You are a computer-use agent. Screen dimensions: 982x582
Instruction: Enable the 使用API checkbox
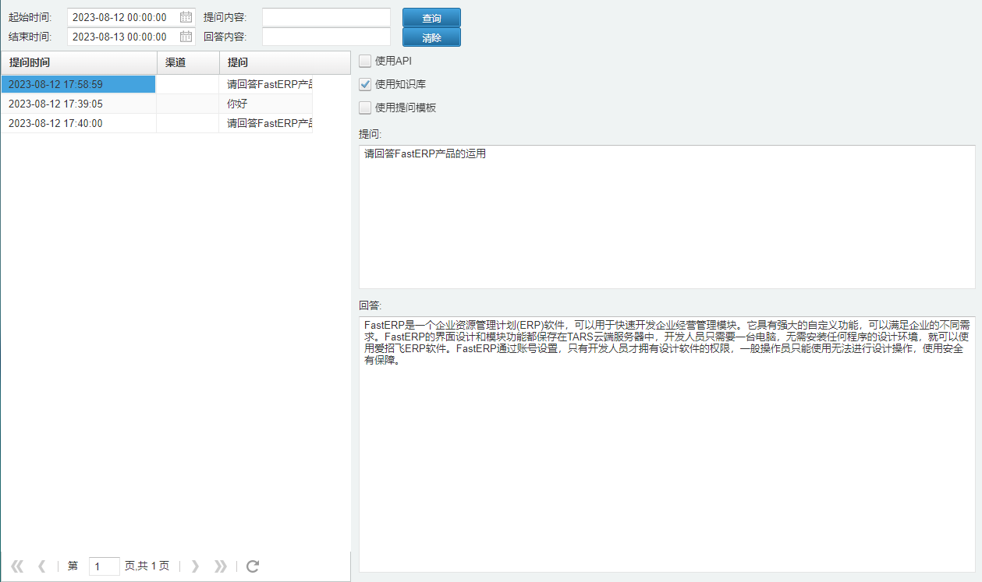click(x=365, y=61)
